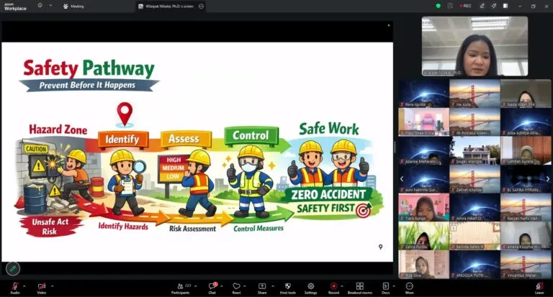Viewport: 553px width, 297px height.
Task: Leave the meeting
Action: pyautogui.click(x=539, y=288)
